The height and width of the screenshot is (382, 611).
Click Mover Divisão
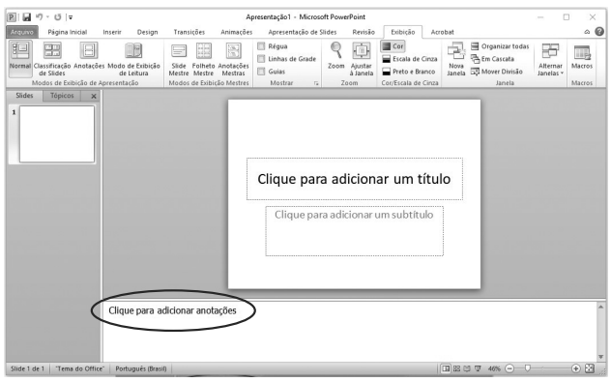tap(497, 72)
